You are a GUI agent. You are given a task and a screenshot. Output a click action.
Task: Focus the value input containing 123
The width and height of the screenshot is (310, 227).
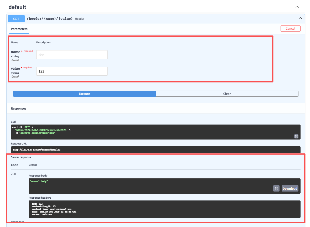(x=72, y=71)
